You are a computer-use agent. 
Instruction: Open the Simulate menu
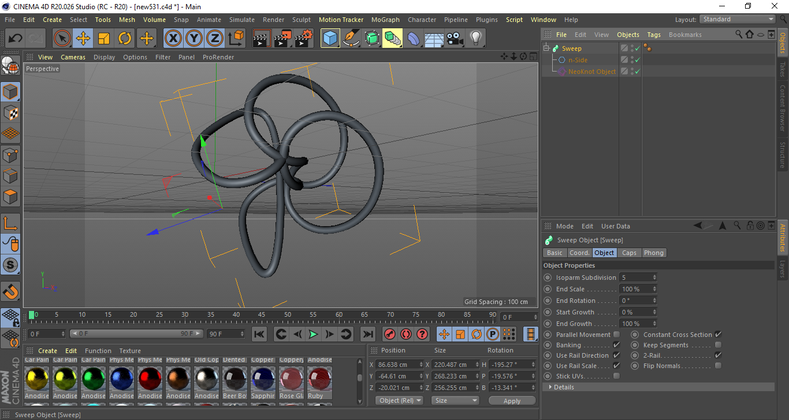(241, 20)
